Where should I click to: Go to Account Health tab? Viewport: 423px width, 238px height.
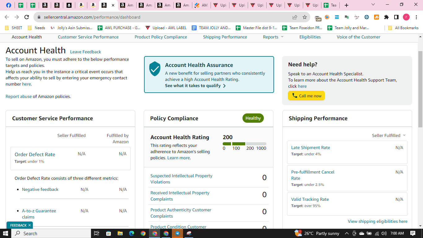[x=27, y=37]
